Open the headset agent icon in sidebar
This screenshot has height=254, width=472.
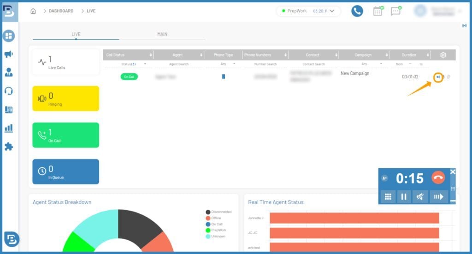[9, 91]
